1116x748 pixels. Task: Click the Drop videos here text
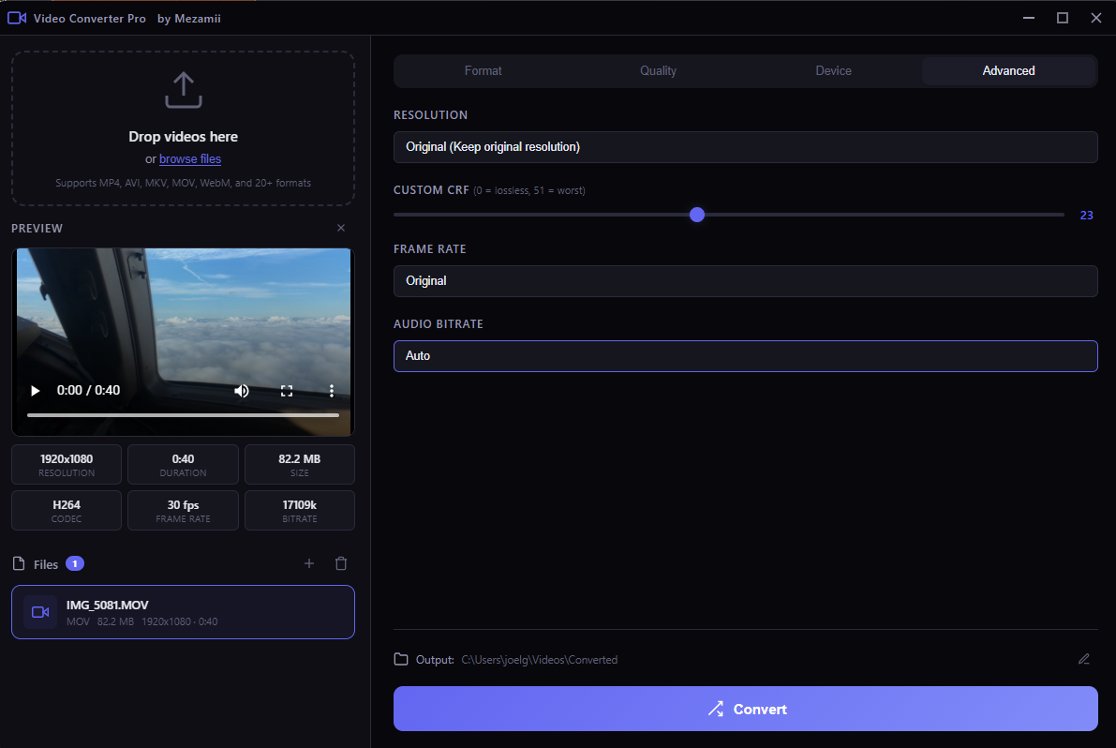(x=183, y=137)
